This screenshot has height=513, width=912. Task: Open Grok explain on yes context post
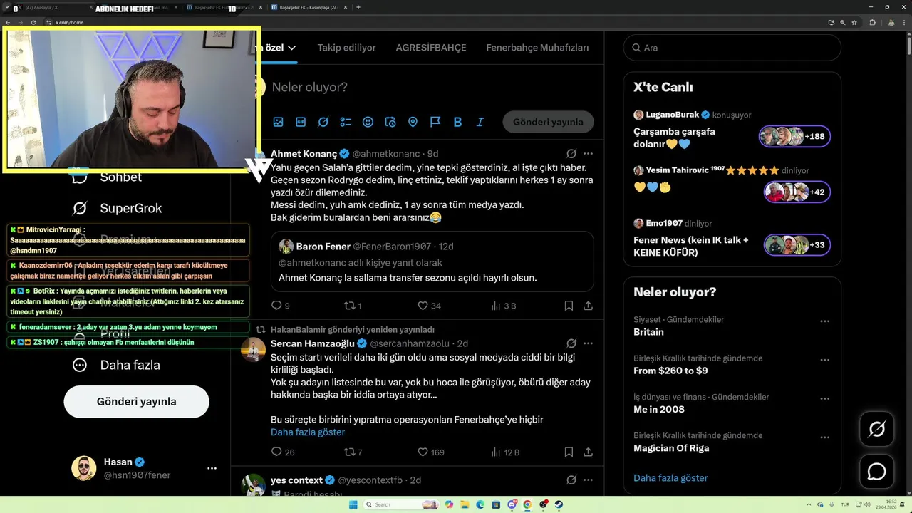pos(571,480)
